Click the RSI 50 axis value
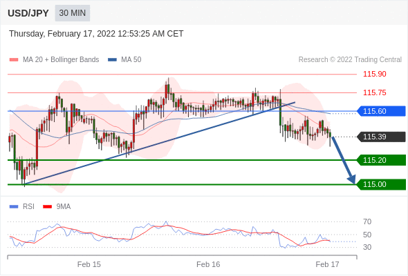The image size is (408, 276). point(367,235)
